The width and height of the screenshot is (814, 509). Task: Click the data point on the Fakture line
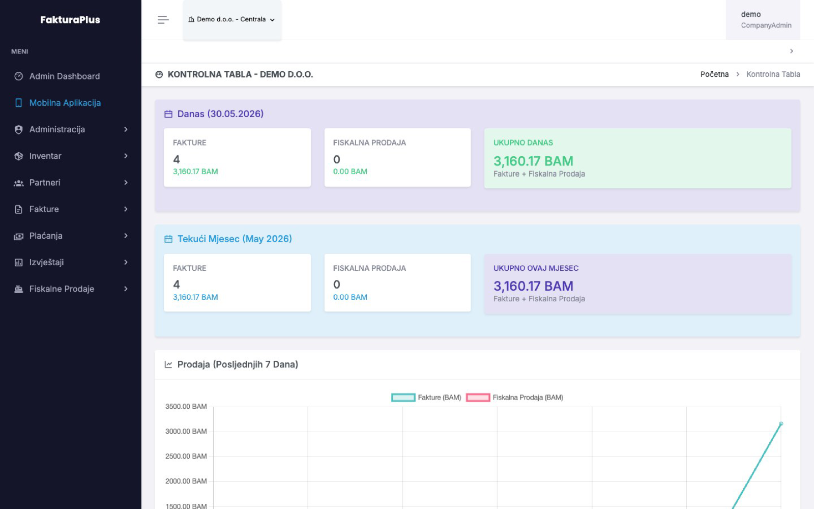click(781, 423)
